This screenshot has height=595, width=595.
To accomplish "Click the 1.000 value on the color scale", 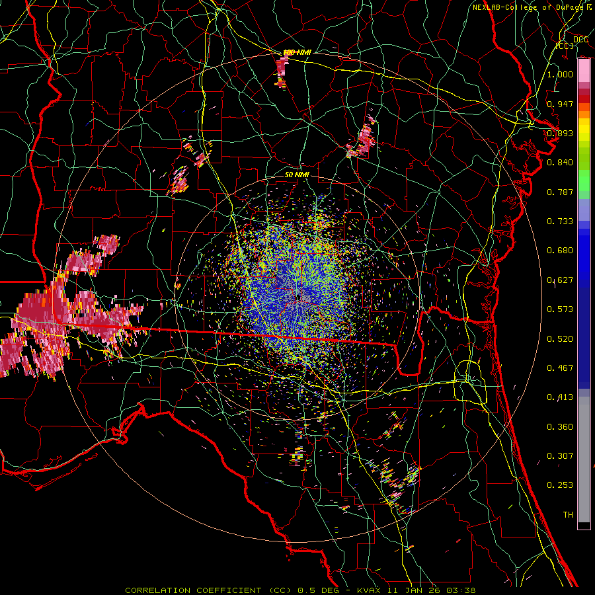I will pos(560,74).
